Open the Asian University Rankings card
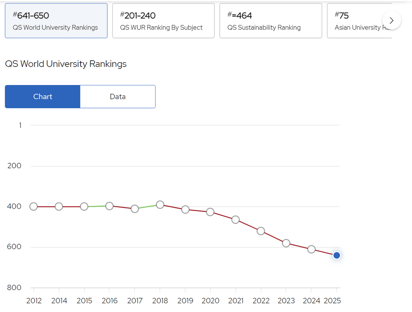Viewport: 412px width, 312px height. click(361, 20)
